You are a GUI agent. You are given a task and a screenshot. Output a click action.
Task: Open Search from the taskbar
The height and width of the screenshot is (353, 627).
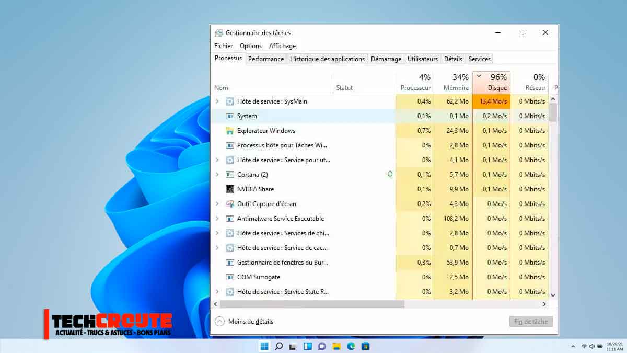pyautogui.click(x=278, y=346)
